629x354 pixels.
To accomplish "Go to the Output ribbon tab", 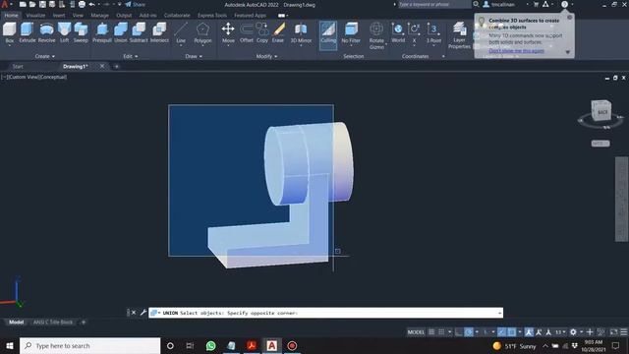I will [124, 16].
